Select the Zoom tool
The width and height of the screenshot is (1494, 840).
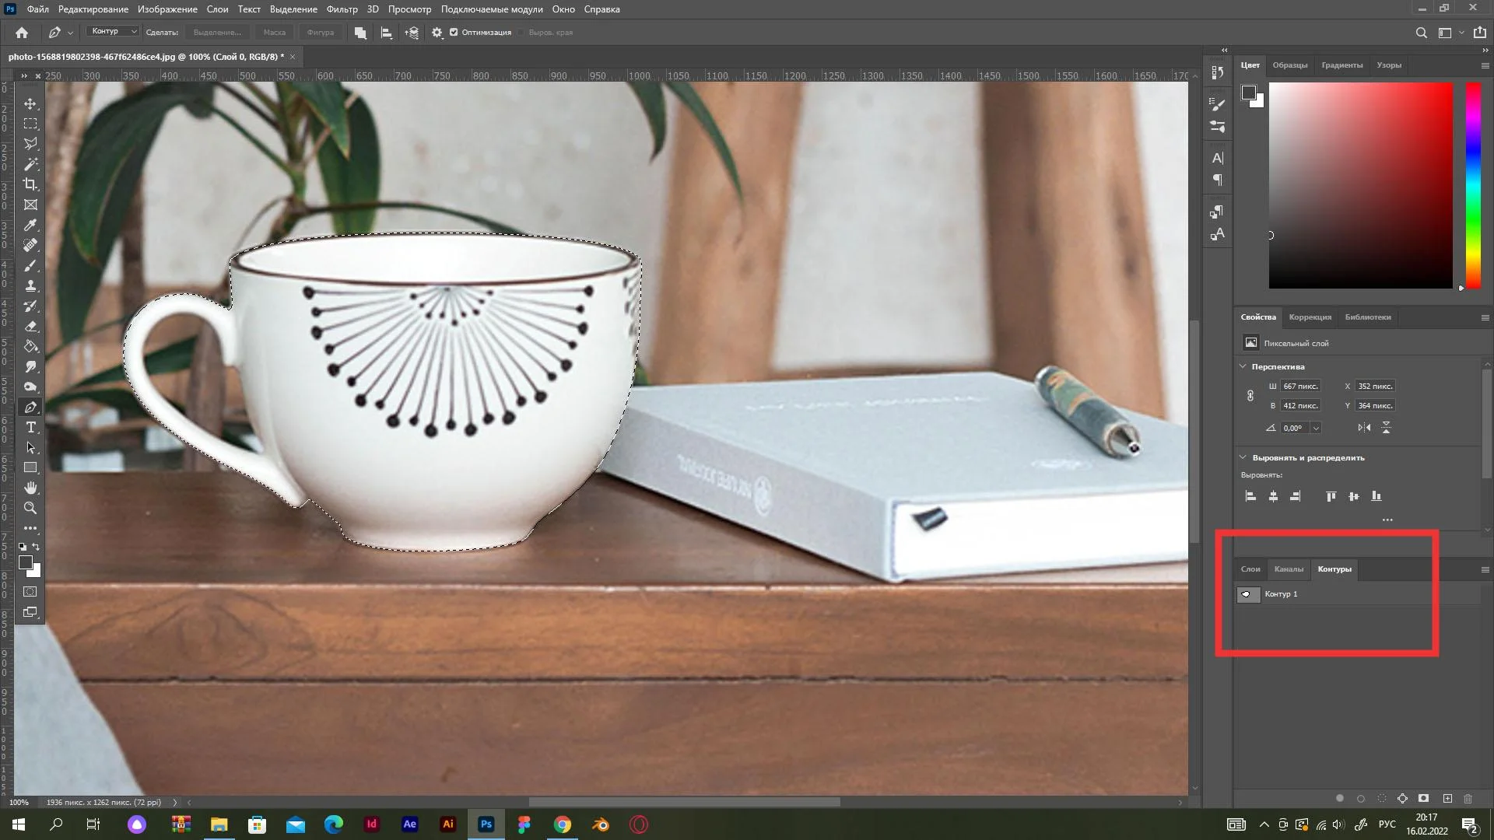point(30,508)
